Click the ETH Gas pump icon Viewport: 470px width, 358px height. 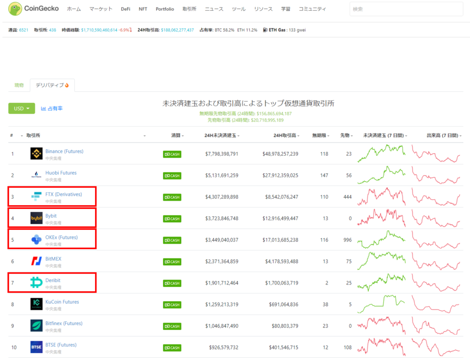(x=265, y=30)
